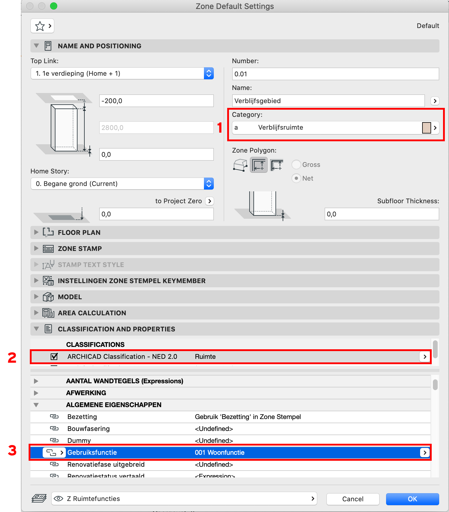Collapse the Algemene Eigenschappen group
This screenshot has width=449, height=512.
pyautogui.click(x=36, y=405)
